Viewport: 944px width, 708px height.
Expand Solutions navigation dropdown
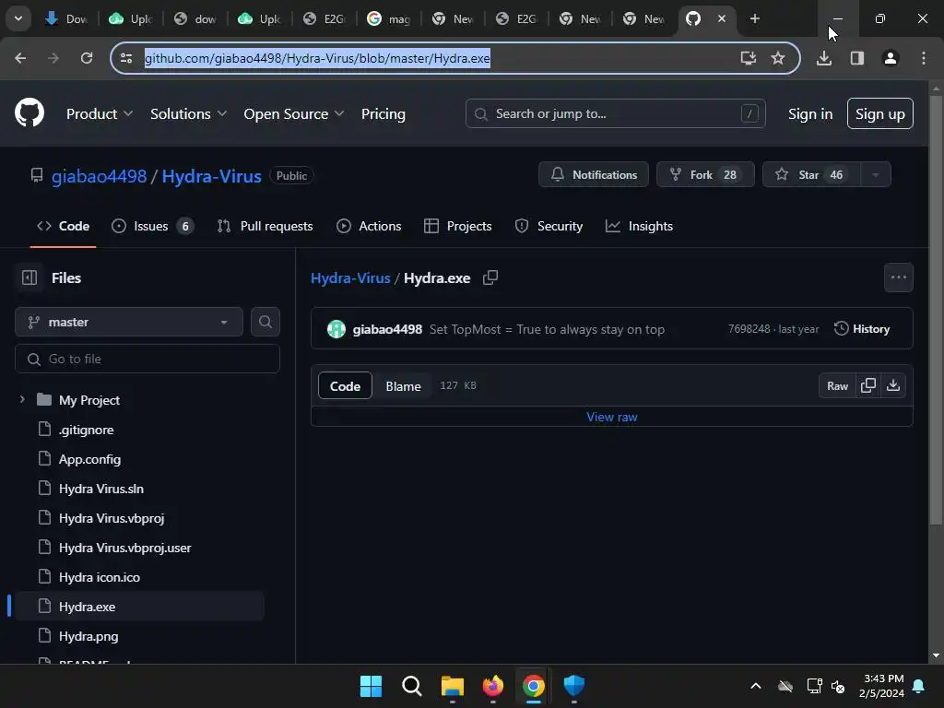188,113
